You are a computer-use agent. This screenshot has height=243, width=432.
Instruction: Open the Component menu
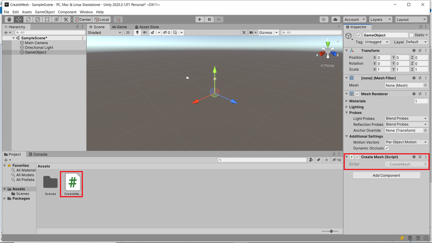tap(67, 12)
